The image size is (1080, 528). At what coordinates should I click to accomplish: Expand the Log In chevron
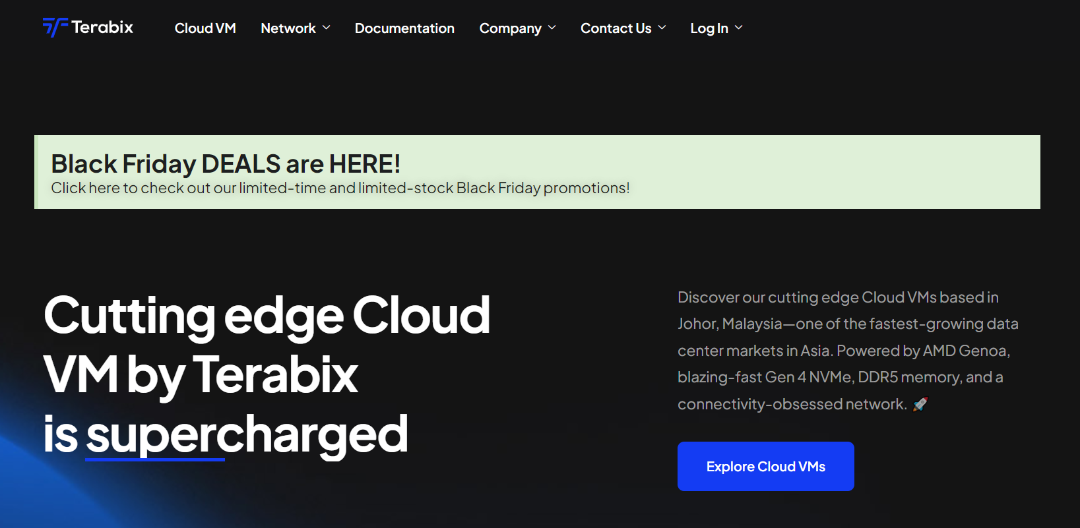click(738, 28)
